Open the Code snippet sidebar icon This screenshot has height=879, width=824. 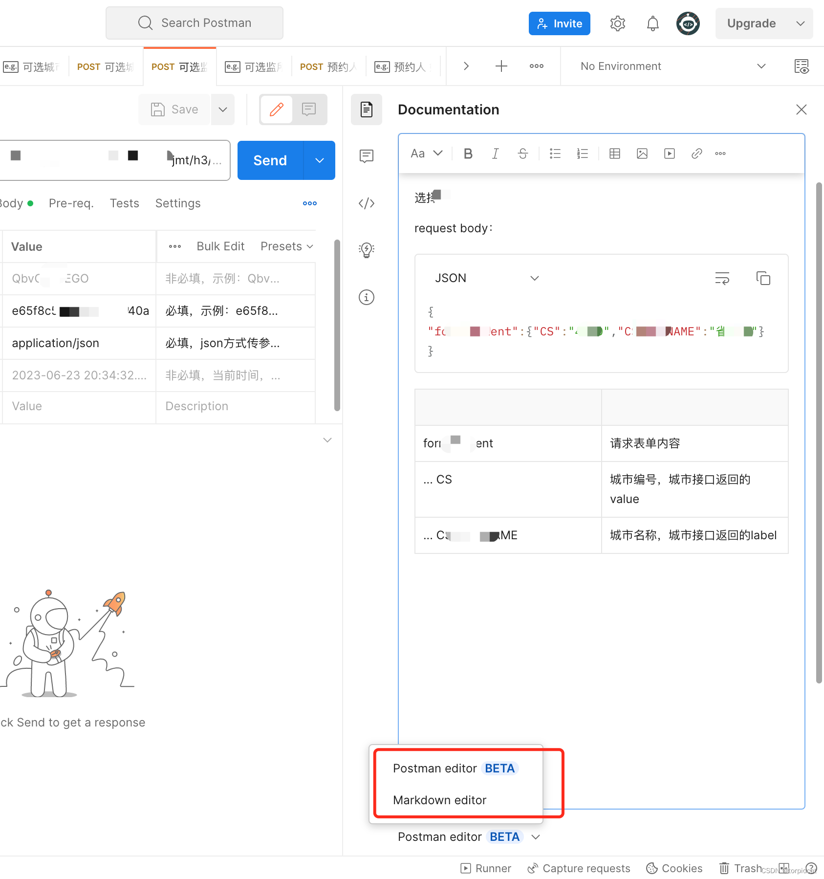click(367, 203)
